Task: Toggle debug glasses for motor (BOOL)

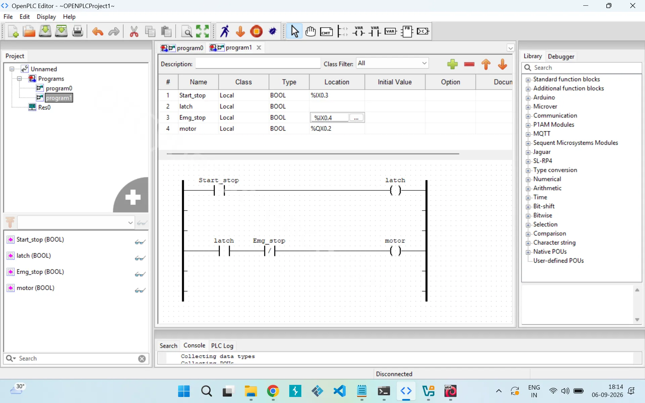Action: 140,290
